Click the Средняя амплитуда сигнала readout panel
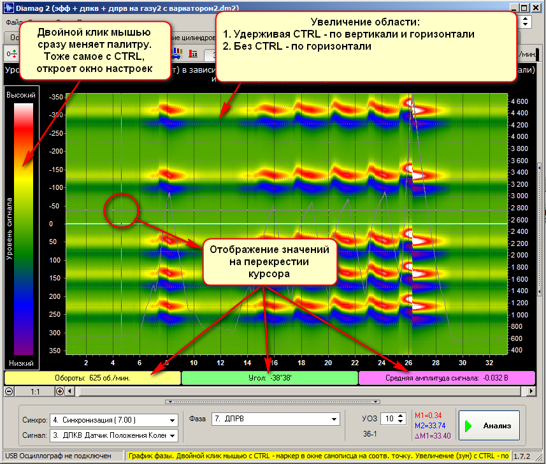Image resolution: width=546 pixels, height=464 pixels. [x=447, y=378]
